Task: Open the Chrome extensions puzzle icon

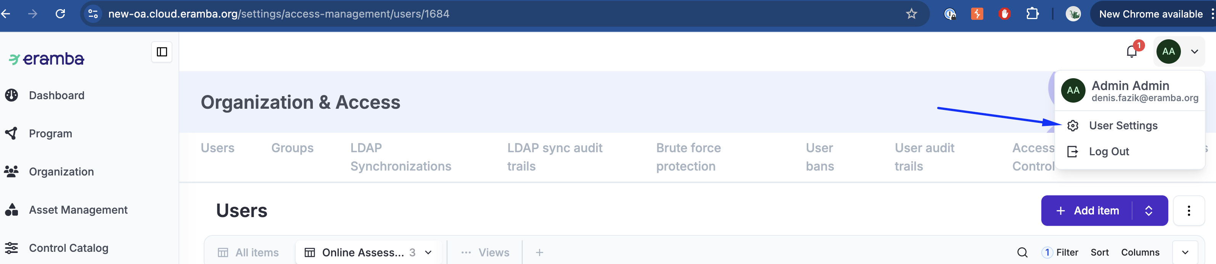Action: click(1032, 14)
